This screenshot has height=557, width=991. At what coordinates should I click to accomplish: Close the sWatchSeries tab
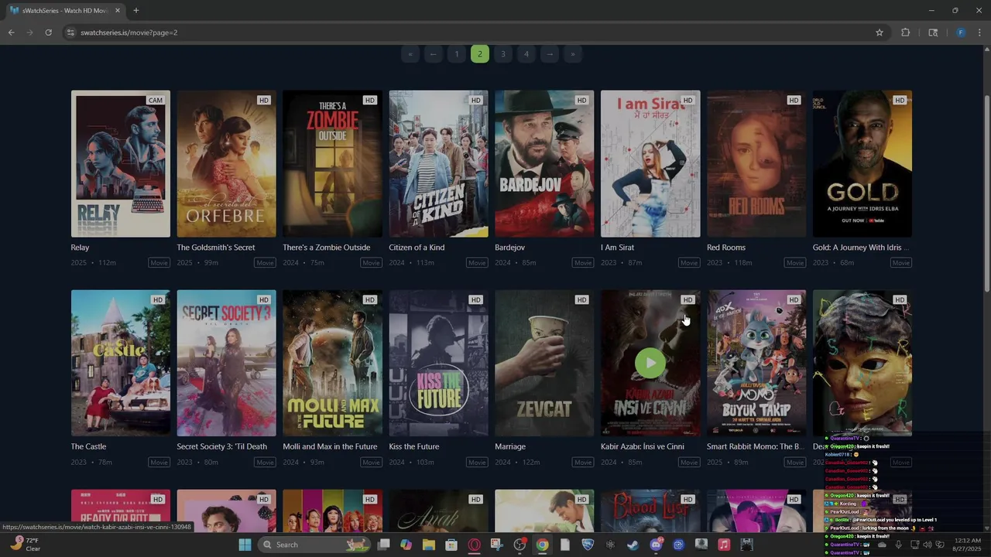[117, 10]
